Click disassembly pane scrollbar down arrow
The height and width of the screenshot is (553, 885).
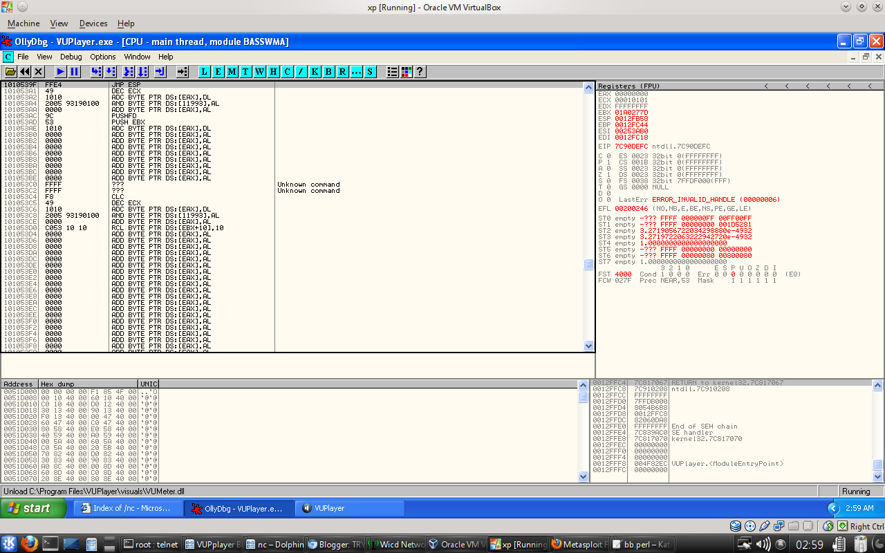tap(589, 346)
